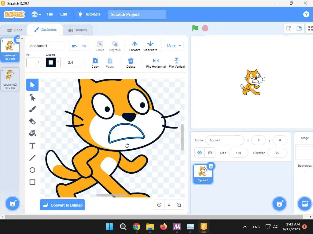Image resolution: width=313 pixels, height=234 pixels.
Task: Click the sprite Size field
Action: point(238,153)
